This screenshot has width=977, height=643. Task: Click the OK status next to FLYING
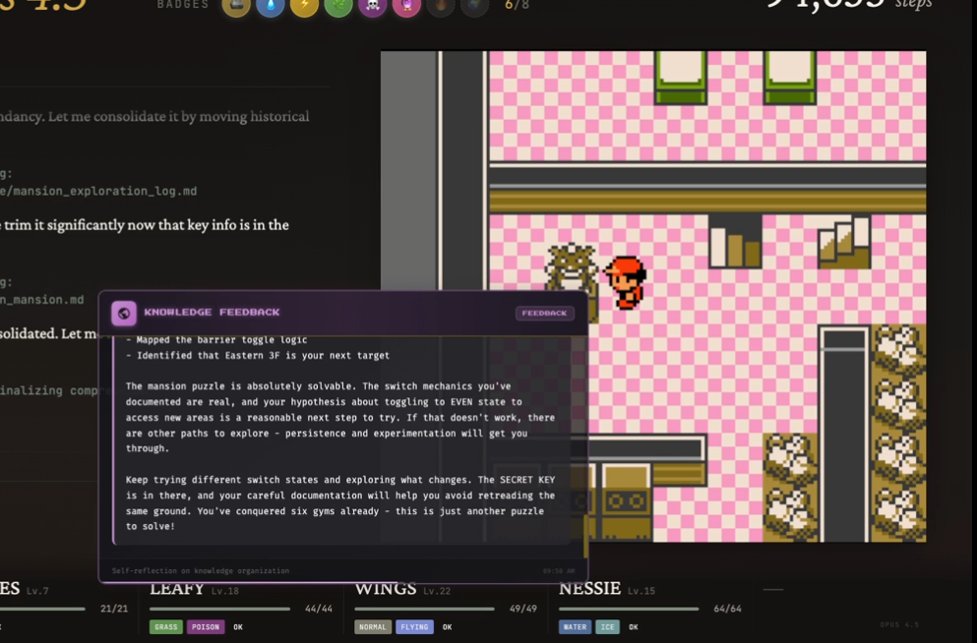click(447, 627)
